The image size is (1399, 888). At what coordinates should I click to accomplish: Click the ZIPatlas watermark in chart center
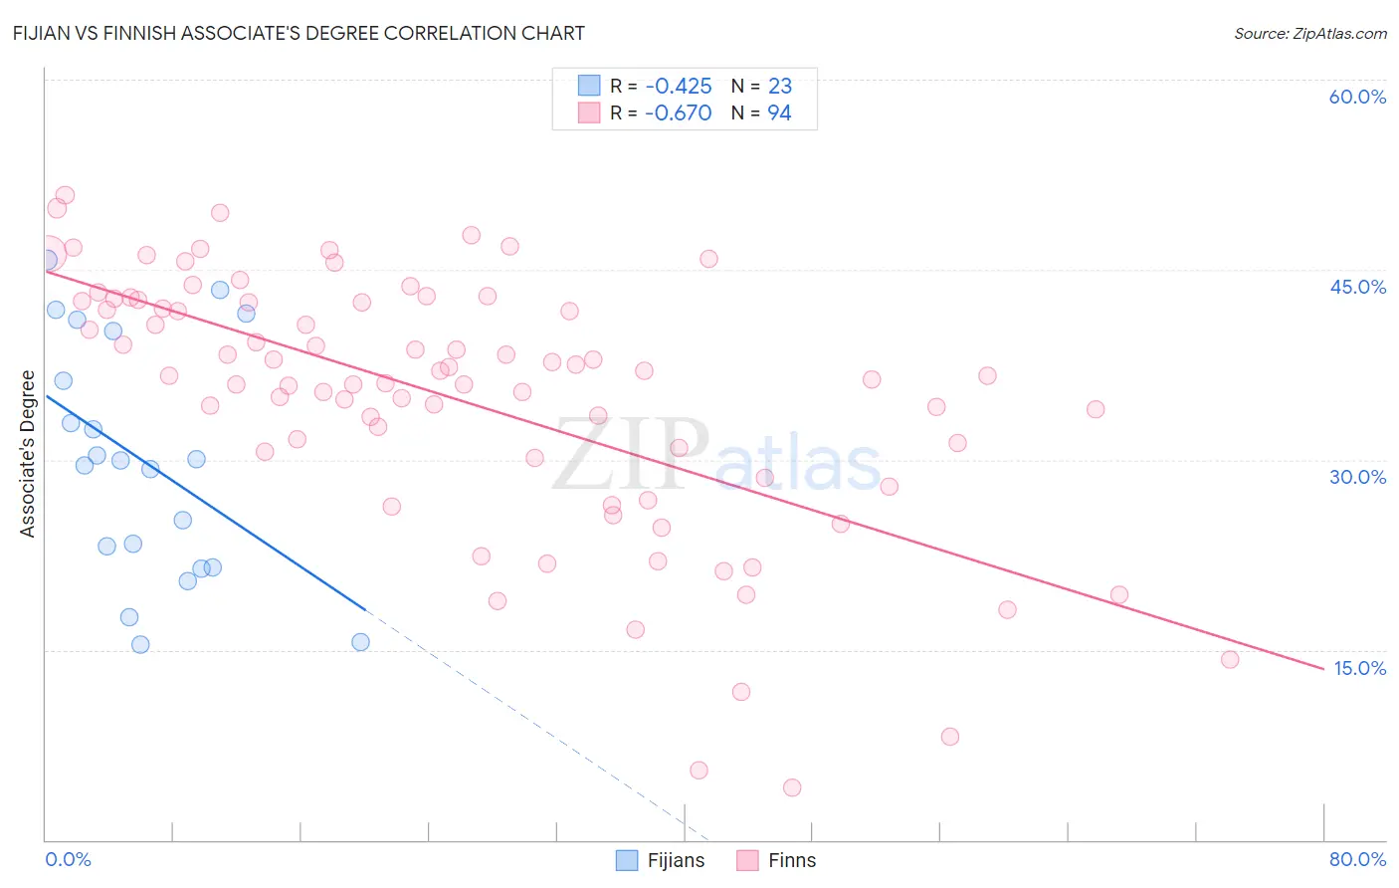click(x=716, y=456)
